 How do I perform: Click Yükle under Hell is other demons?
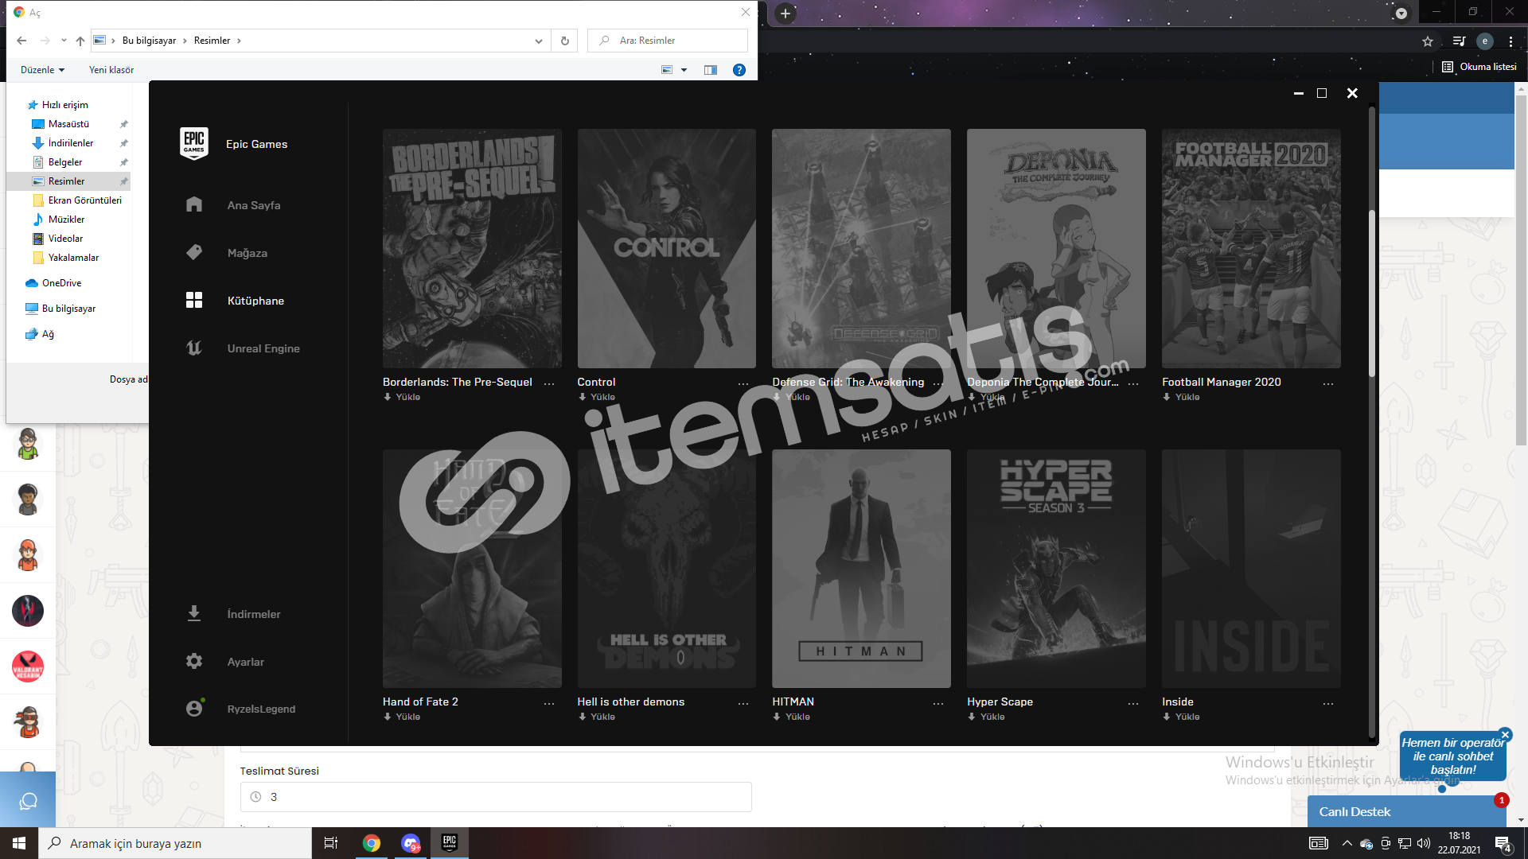pyautogui.click(x=597, y=717)
